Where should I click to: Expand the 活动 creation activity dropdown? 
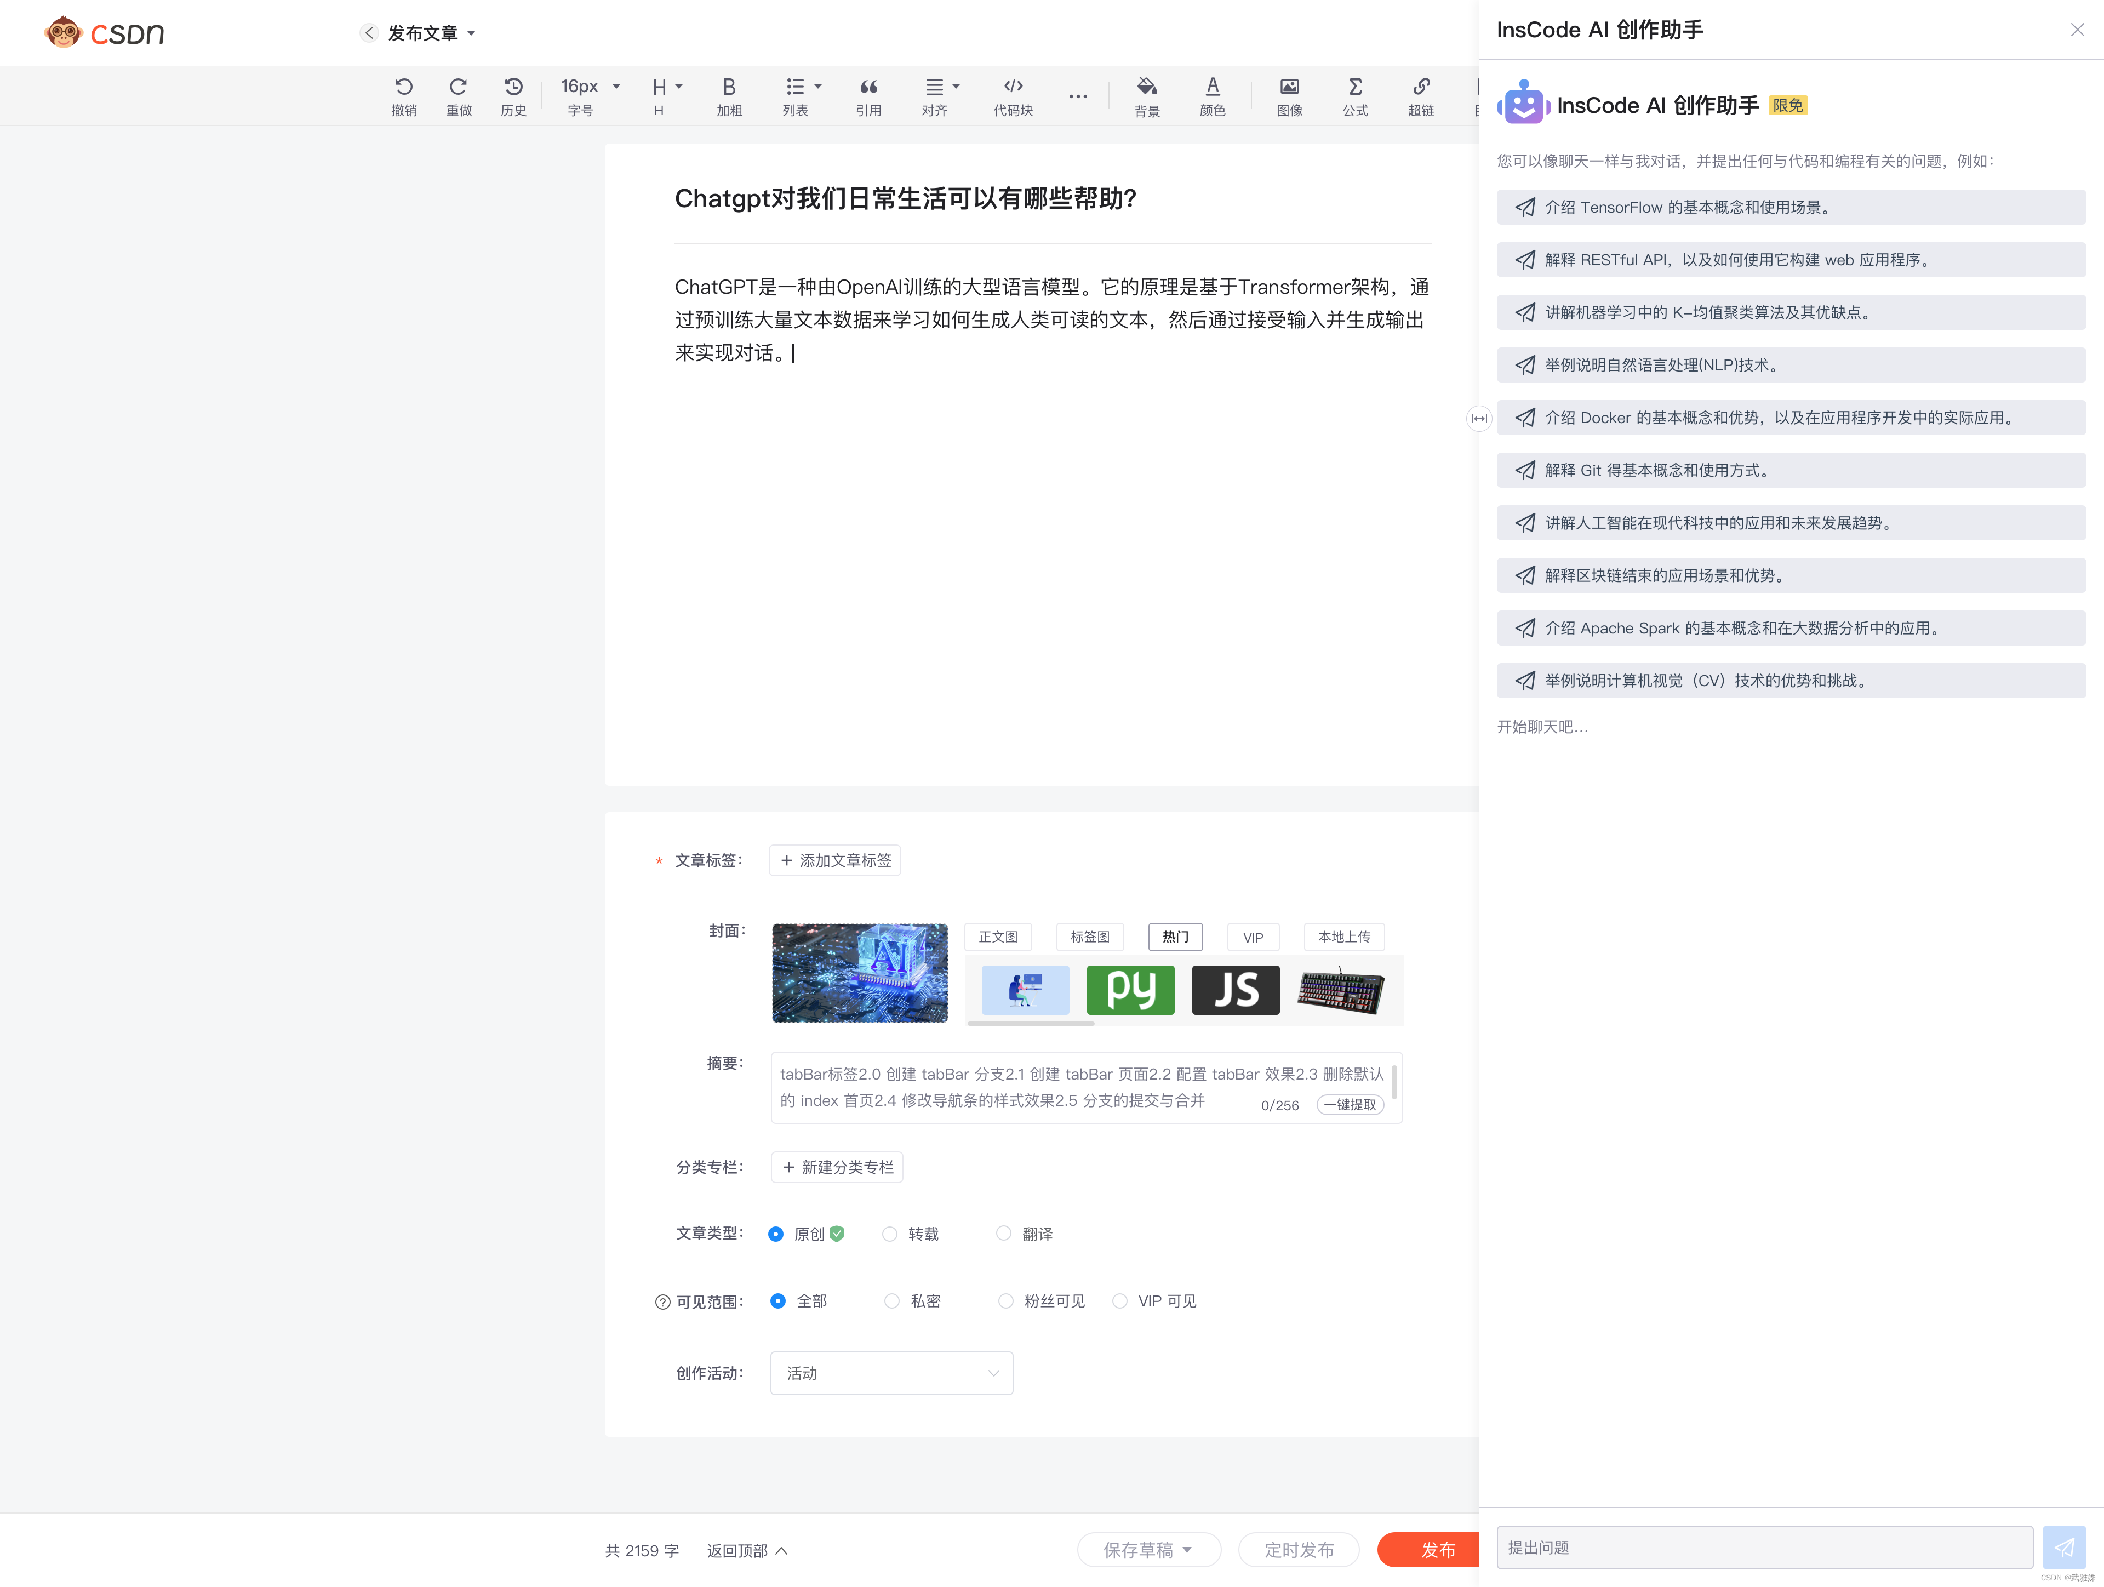pyautogui.click(x=890, y=1373)
